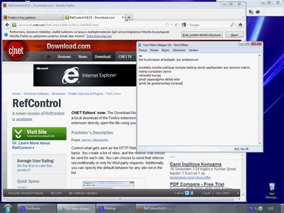Click Be the first to rate link

[34, 168]
